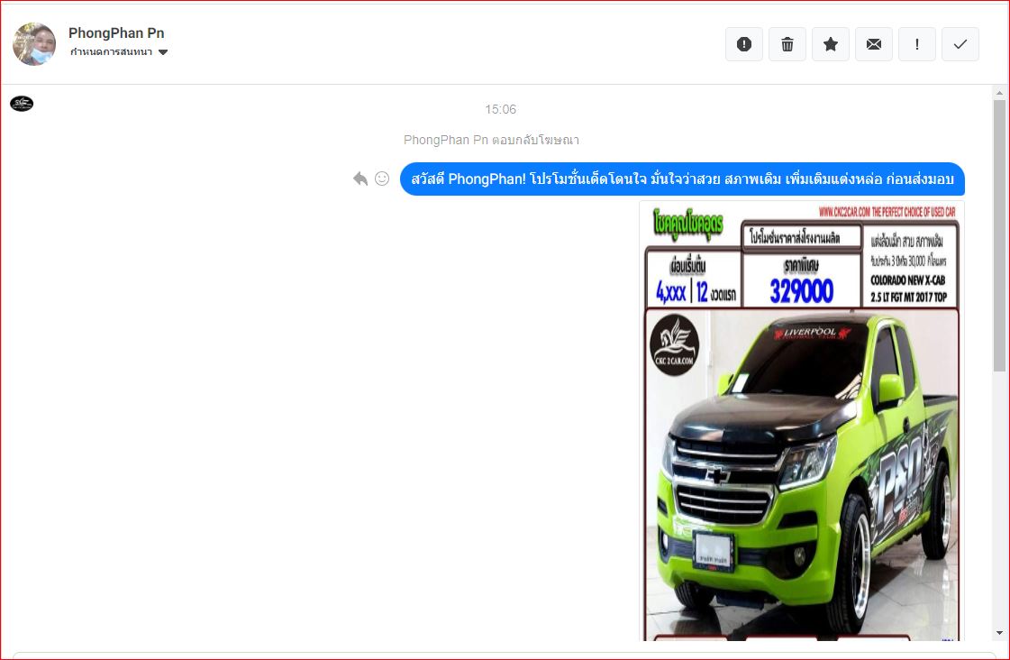Delete conversation with trash icon
This screenshot has height=660, width=1010.
787,44
